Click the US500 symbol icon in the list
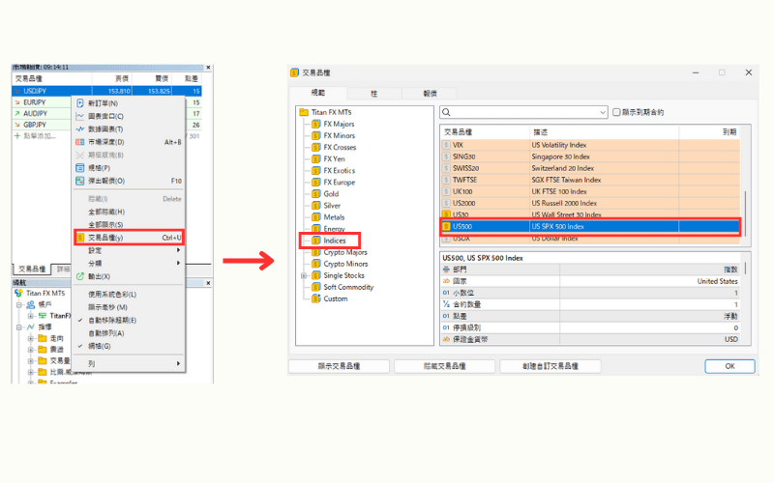The width and height of the screenshot is (774, 483). pyautogui.click(x=446, y=227)
